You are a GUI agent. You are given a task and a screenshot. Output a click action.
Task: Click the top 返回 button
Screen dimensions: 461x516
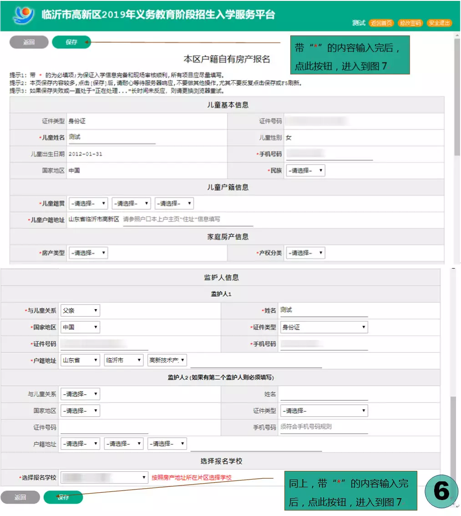pos(29,42)
